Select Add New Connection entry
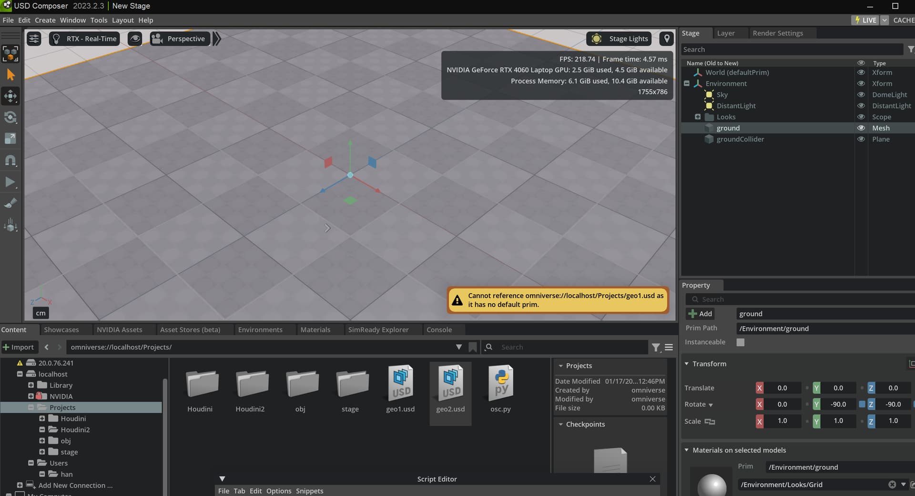 point(75,485)
